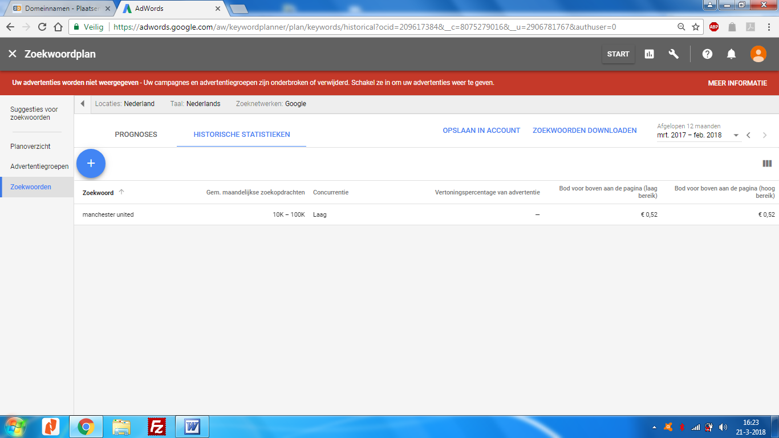Bookmark this page with star icon
This screenshot has width=779, height=438.
[696, 27]
